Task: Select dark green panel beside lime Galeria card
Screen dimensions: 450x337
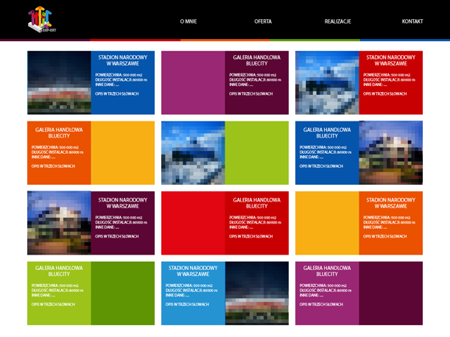Action: click(123, 293)
